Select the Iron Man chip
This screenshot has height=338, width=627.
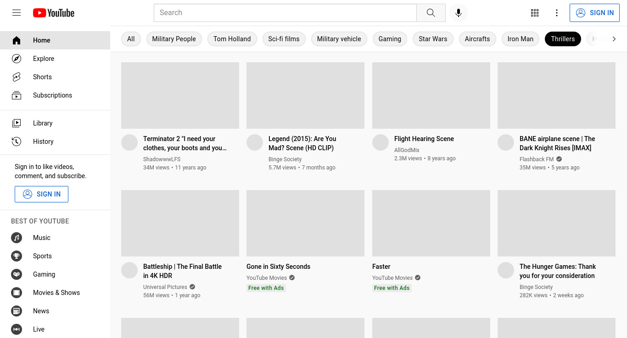click(x=521, y=39)
